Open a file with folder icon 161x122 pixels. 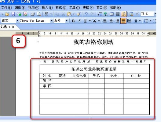tap(7, 14)
